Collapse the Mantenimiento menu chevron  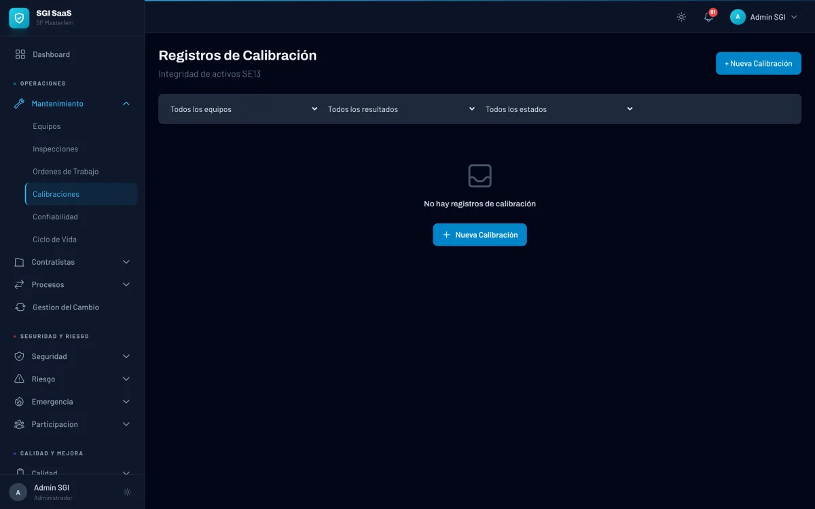pos(126,104)
